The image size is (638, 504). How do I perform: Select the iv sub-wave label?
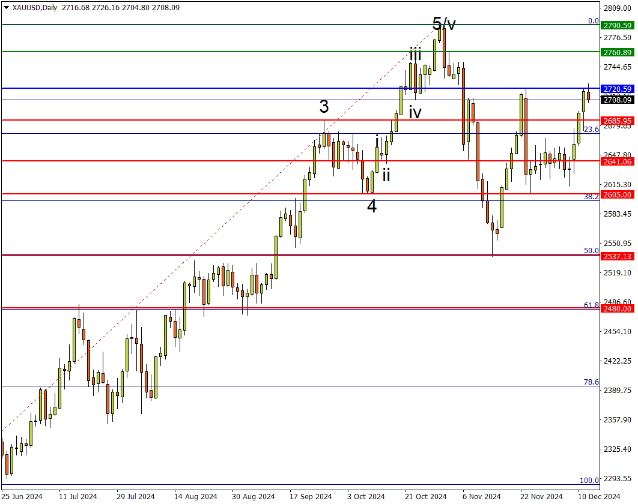415,112
